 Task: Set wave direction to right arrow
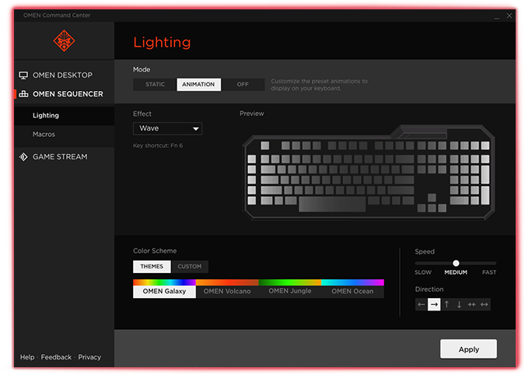[x=434, y=304]
